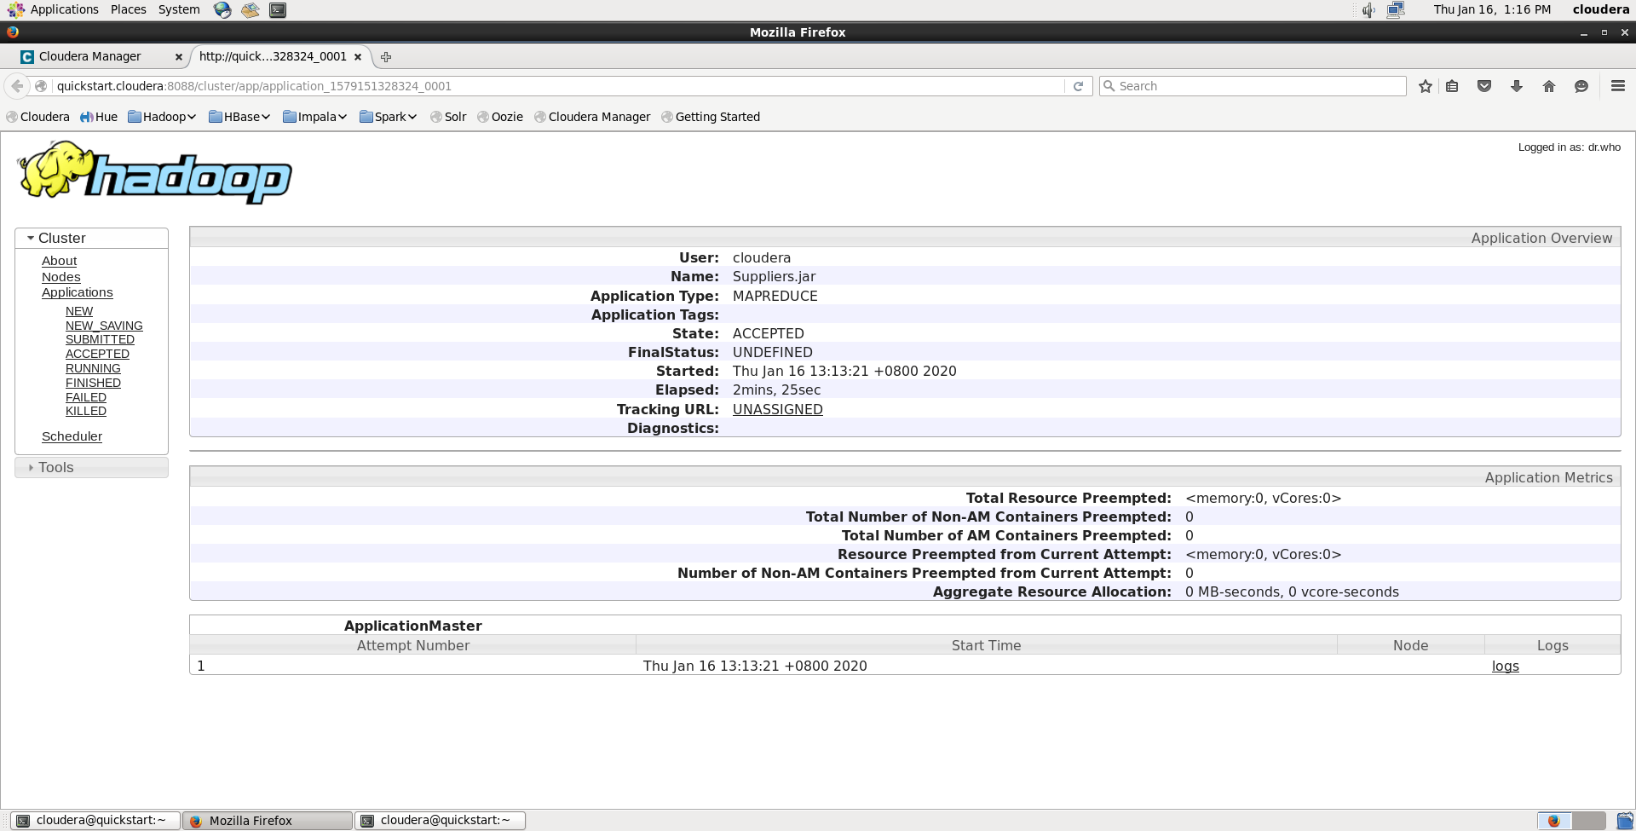Open the Places menu

pyautogui.click(x=129, y=10)
